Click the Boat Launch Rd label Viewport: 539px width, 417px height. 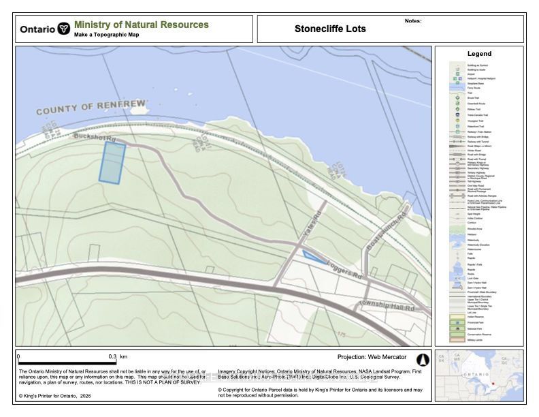click(386, 230)
